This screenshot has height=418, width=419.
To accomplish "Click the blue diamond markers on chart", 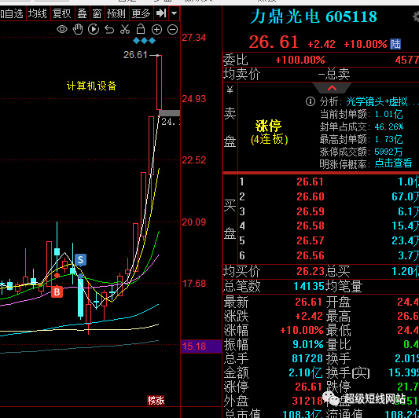I will 145,41.
